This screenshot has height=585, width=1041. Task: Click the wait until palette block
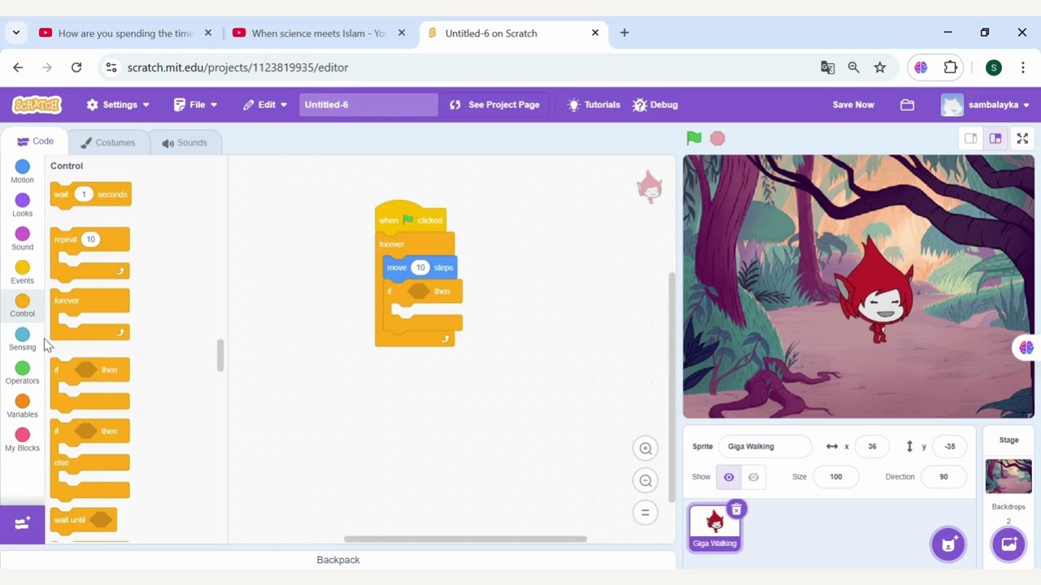click(83, 520)
